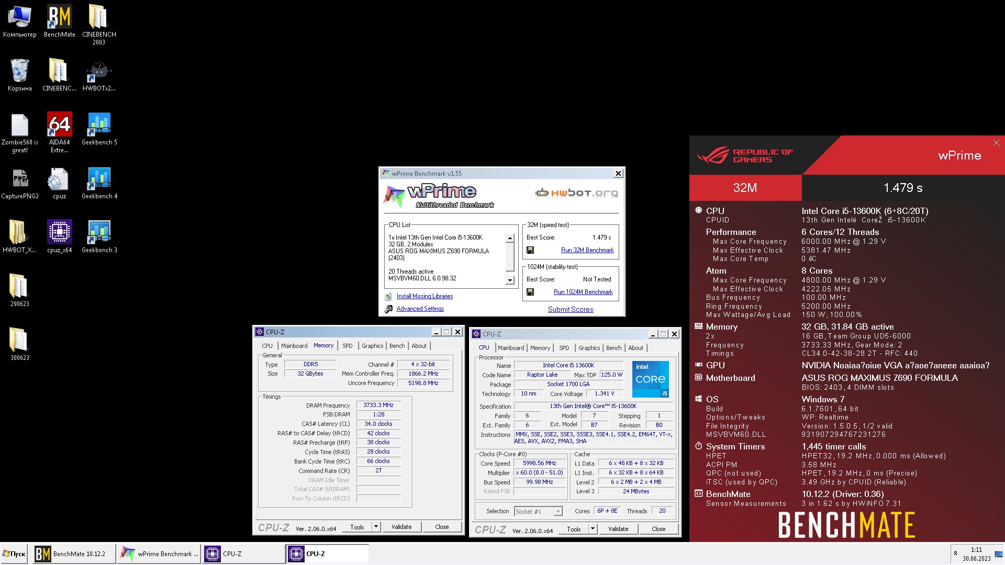1005x565 pixels.
Task: Click Close button in left CPU-Z window
Action: (442, 527)
